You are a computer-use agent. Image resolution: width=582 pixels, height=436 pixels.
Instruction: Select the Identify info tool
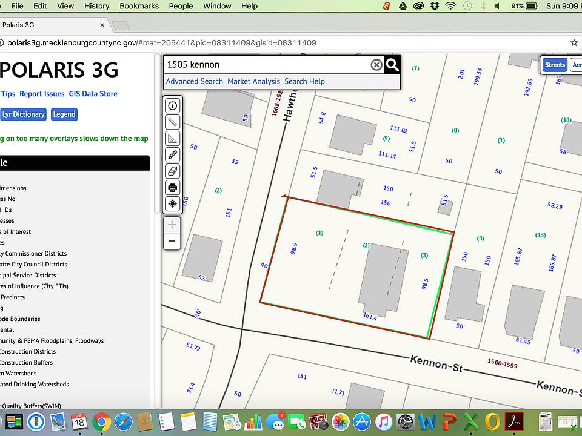[173, 106]
